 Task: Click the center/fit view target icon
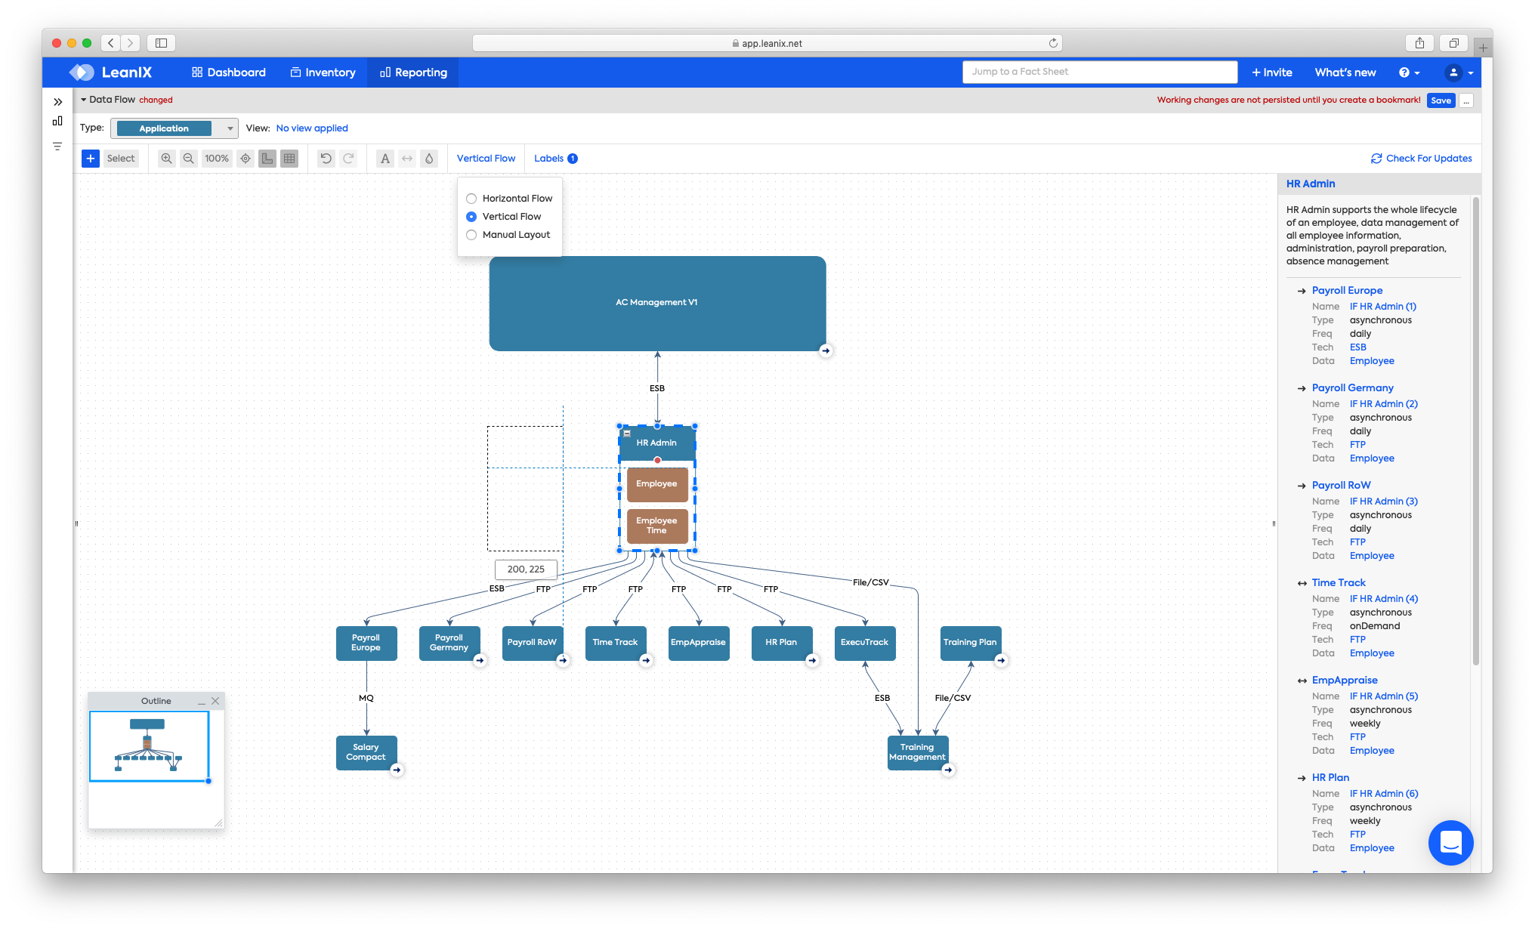[x=246, y=159]
